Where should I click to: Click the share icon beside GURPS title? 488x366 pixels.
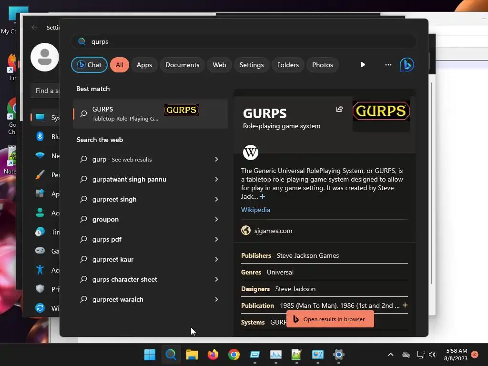[x=339, y=109]
